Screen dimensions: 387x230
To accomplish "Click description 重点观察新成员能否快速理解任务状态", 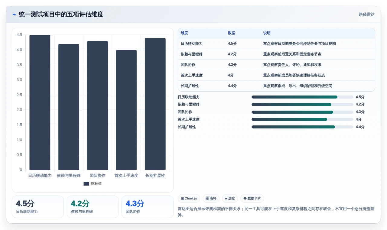I will [x=294, y=76].
